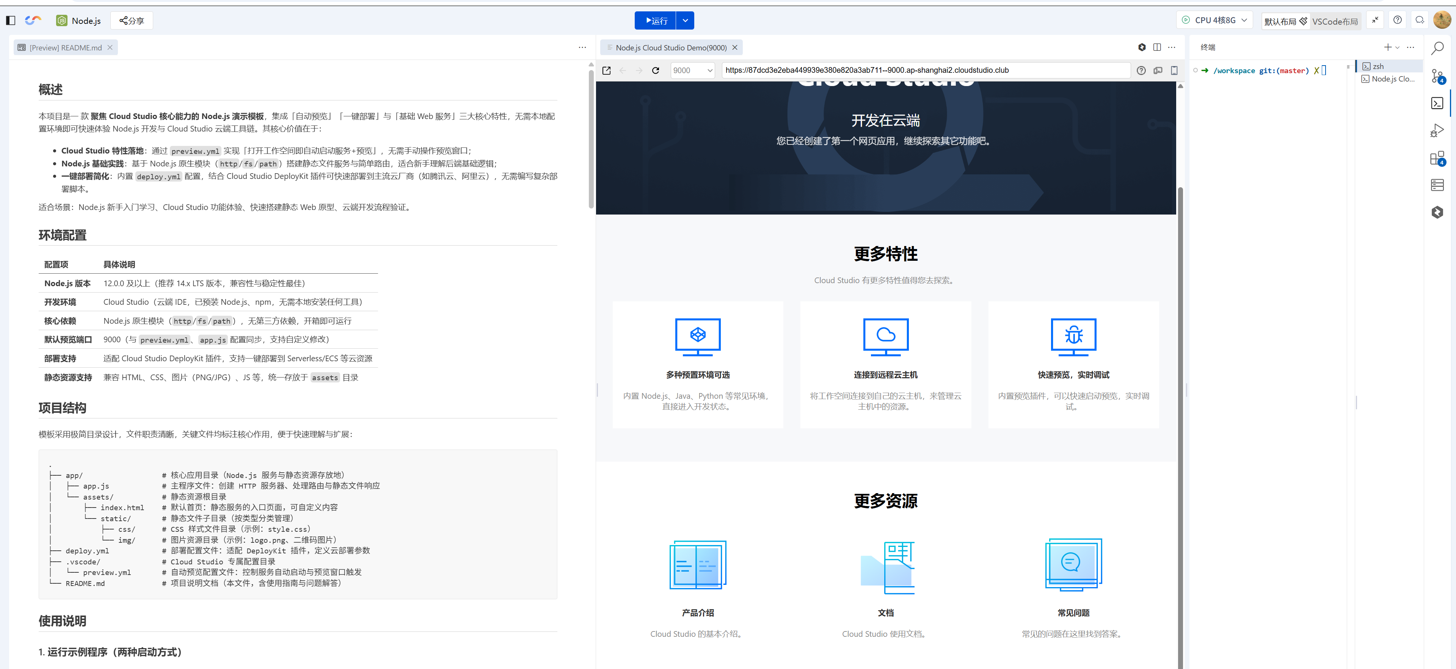
Task: Open Run and Debug sidebar panel
Action: [1437, 130]
